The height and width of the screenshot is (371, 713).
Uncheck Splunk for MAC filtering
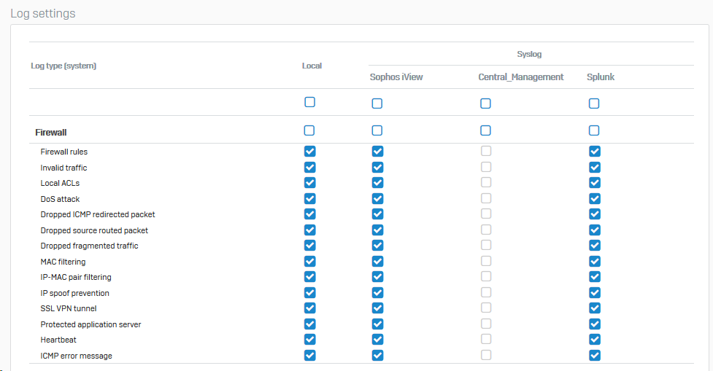coord(594,262)
